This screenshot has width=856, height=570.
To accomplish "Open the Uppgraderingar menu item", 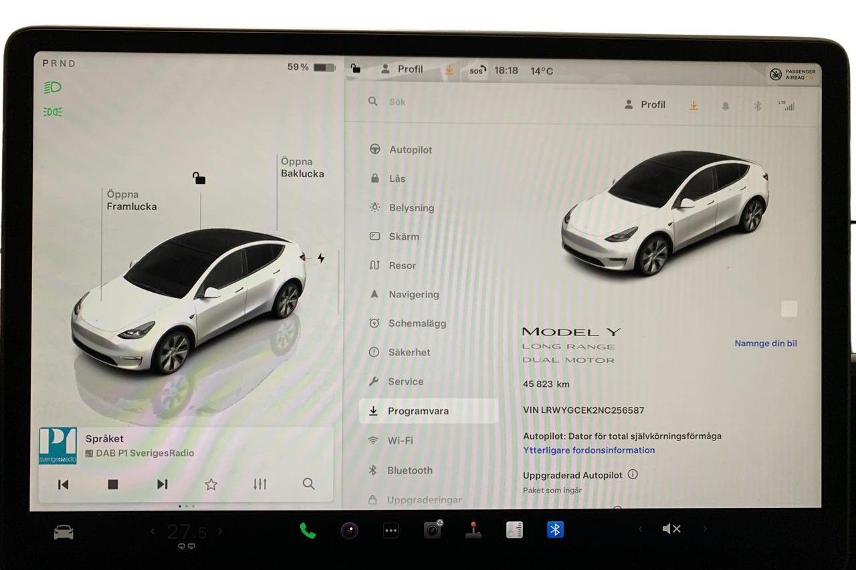I will pos(415,500).
